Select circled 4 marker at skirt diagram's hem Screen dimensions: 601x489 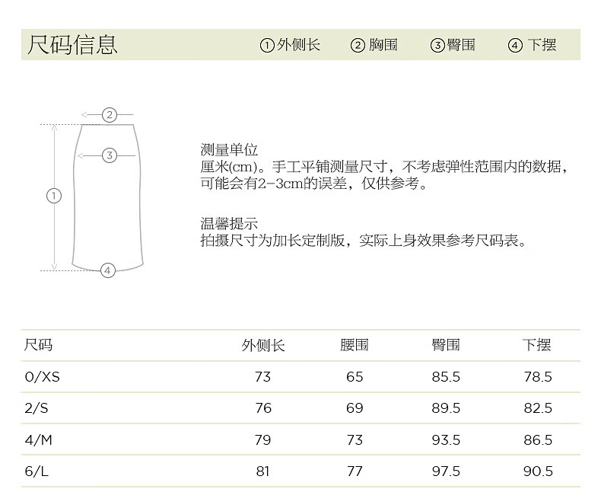pyautogui.click(x=107, y=270)
